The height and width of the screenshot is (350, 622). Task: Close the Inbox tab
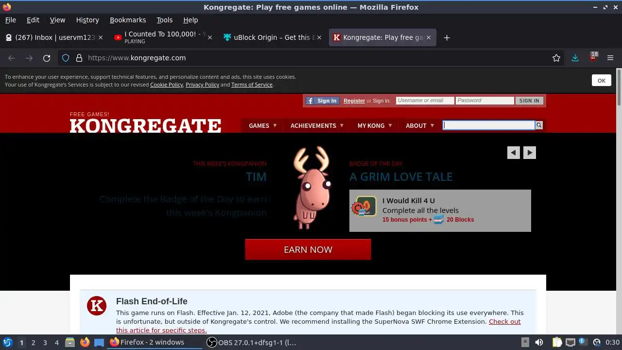tap(101, 37)
